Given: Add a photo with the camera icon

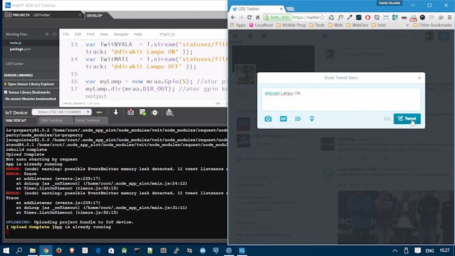Looking at the screenshot, I should (x=268, y=119).
